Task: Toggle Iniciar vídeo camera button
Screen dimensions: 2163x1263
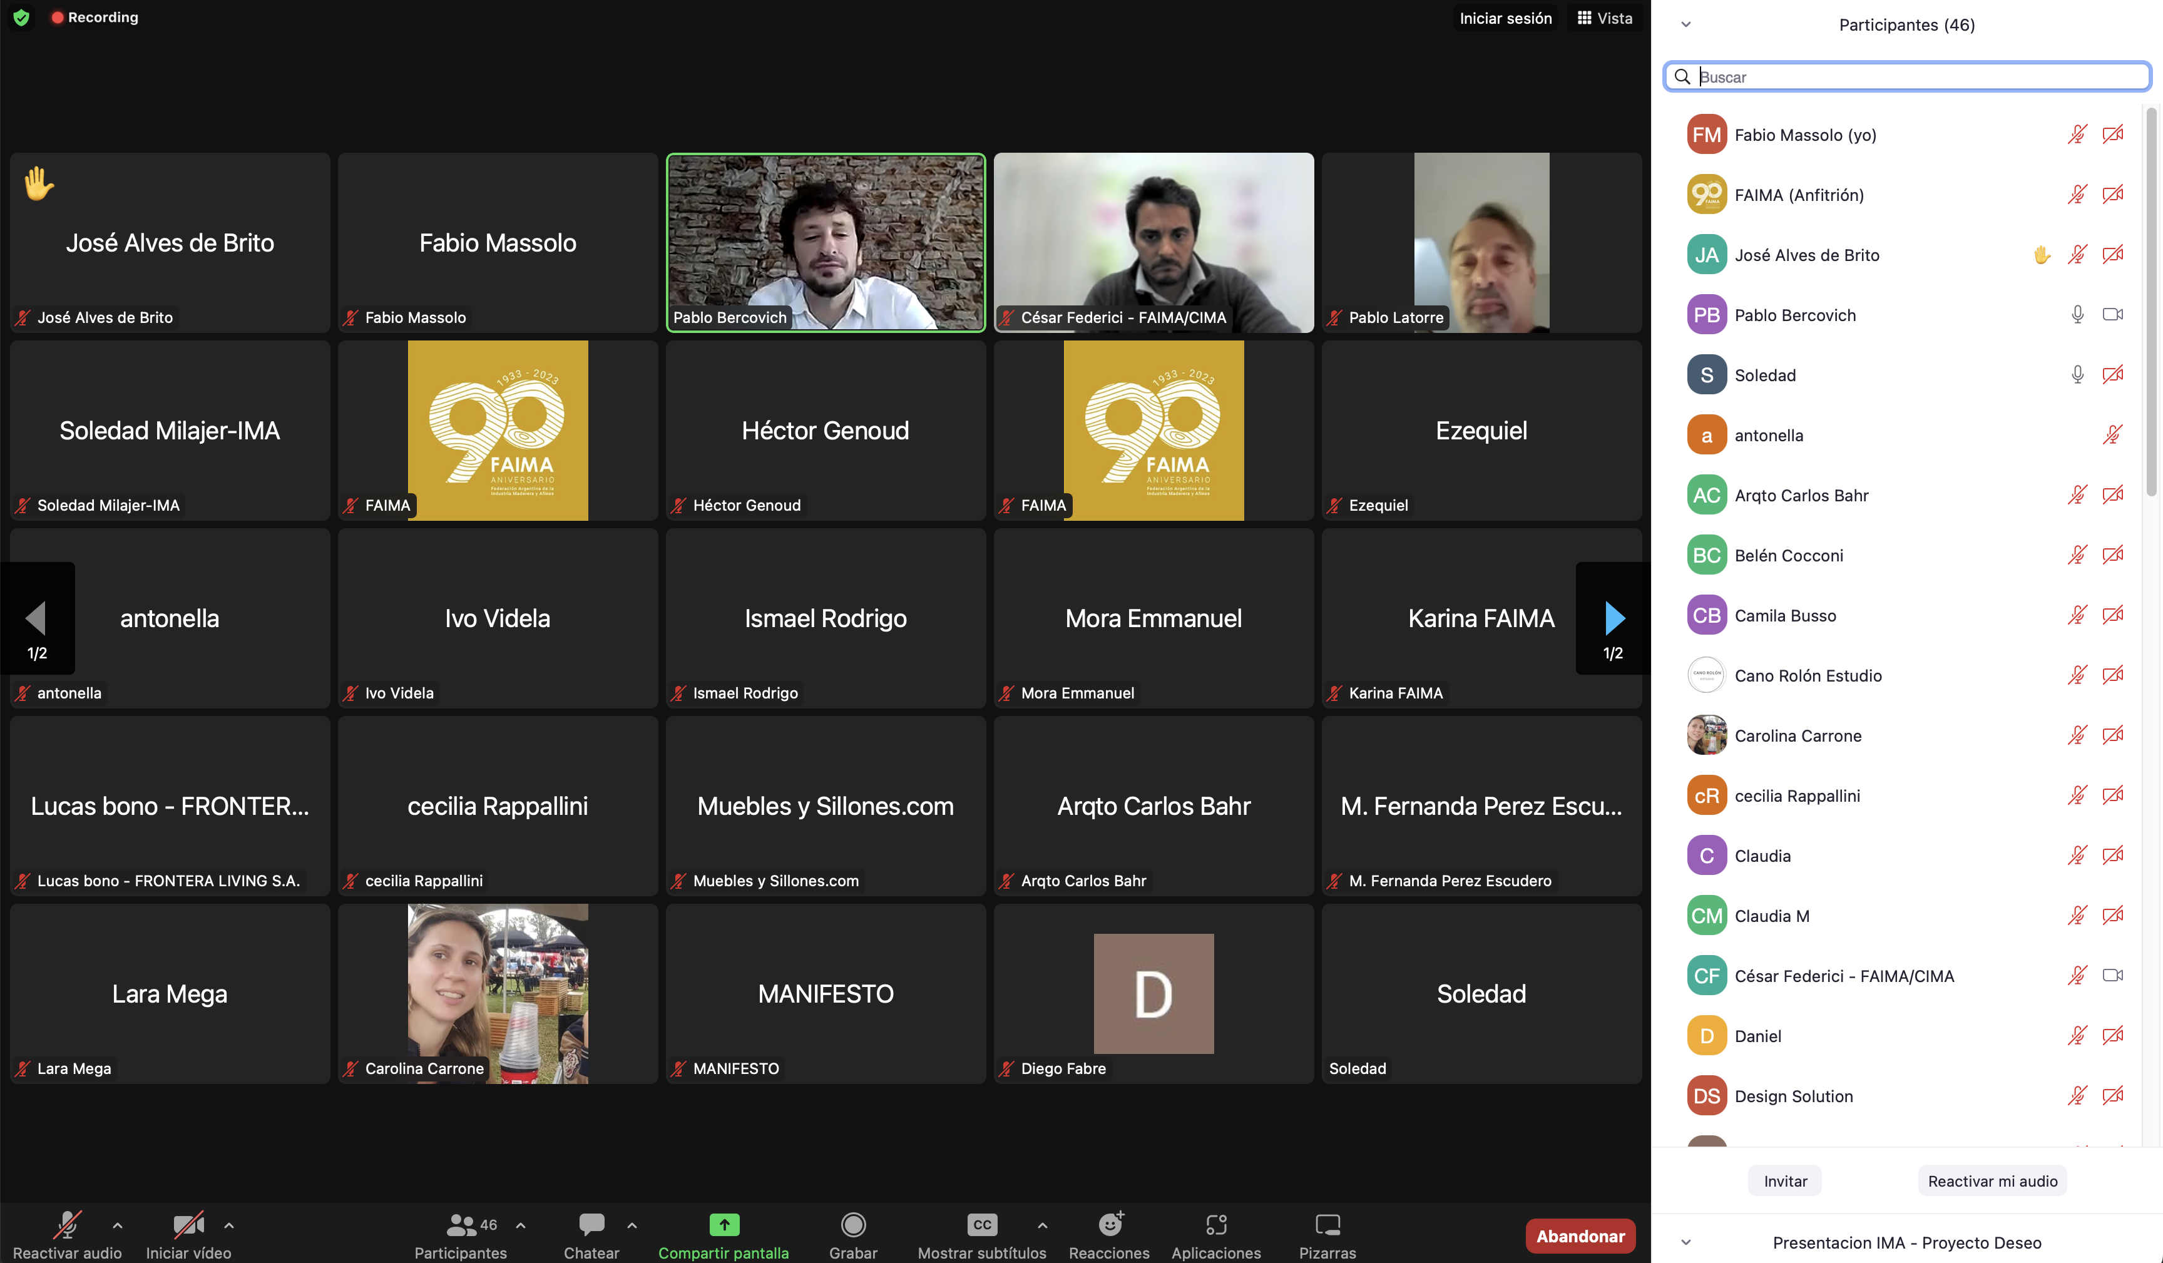Action: (188, 1224)
